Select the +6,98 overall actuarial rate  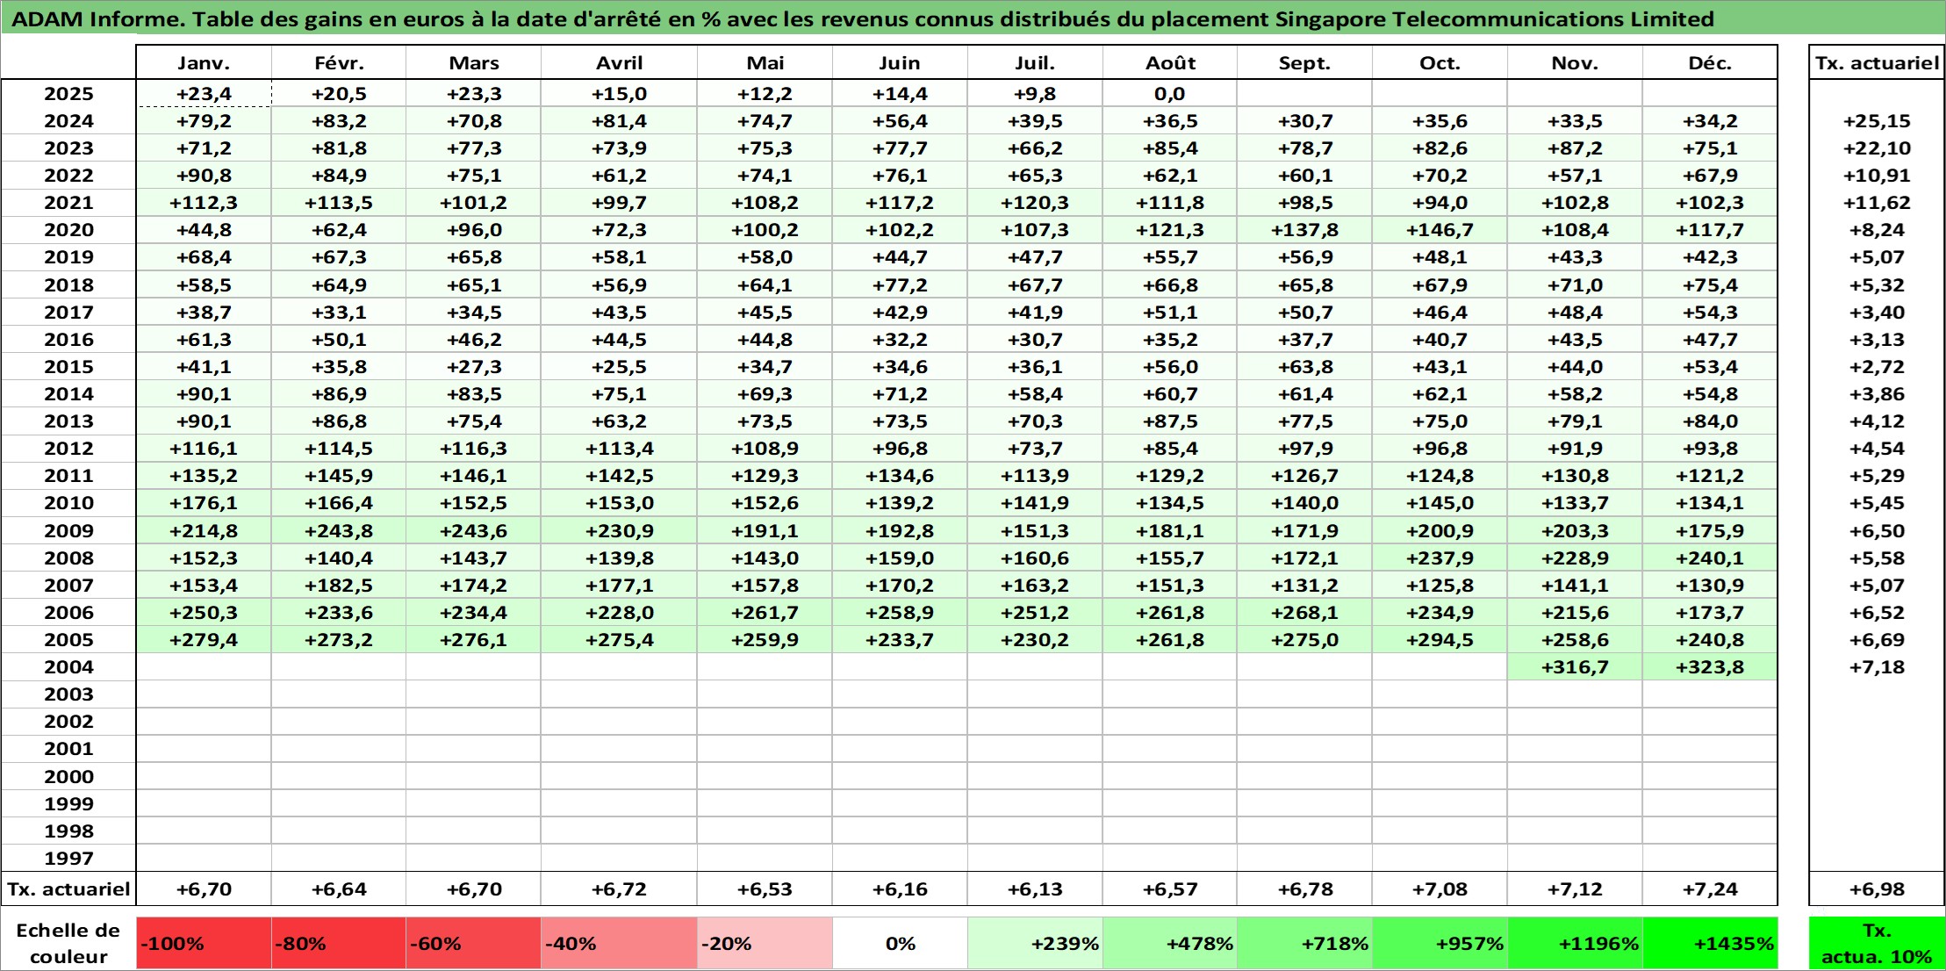[x=1877, y=888]
